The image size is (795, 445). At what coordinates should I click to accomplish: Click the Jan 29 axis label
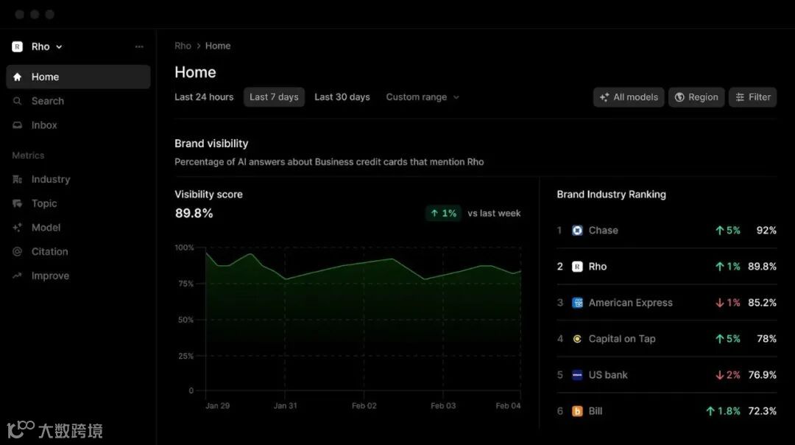click(x=217, y=406)
